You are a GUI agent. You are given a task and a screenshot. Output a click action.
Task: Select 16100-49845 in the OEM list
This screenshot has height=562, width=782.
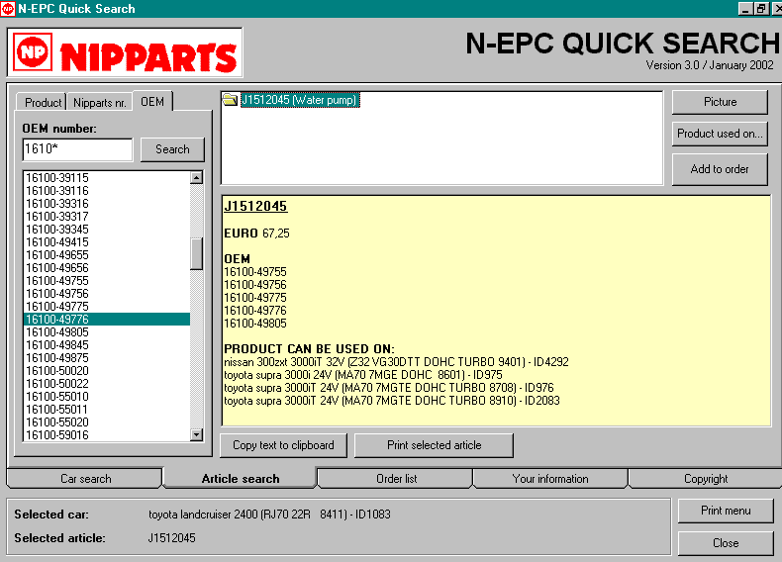tap(107, 345)
